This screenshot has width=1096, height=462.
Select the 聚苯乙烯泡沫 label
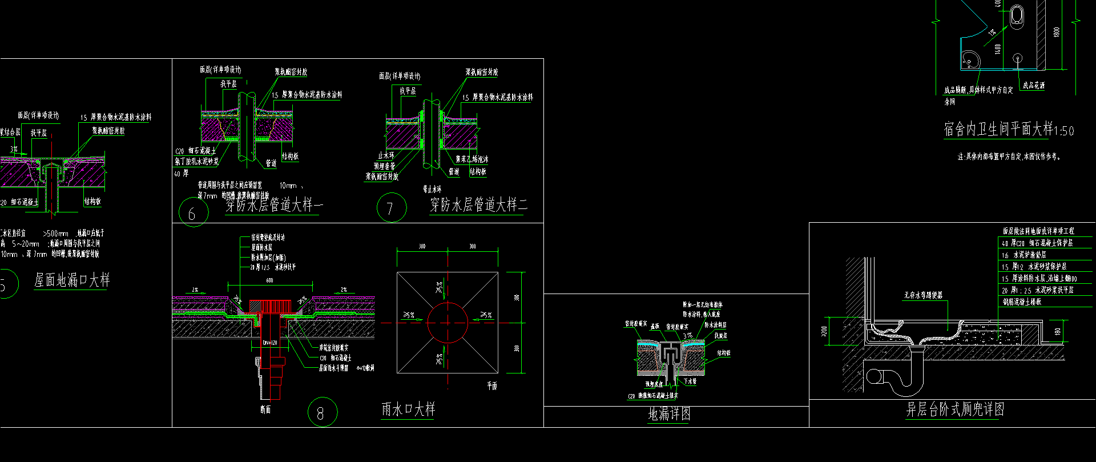click(x=472, y=159)
